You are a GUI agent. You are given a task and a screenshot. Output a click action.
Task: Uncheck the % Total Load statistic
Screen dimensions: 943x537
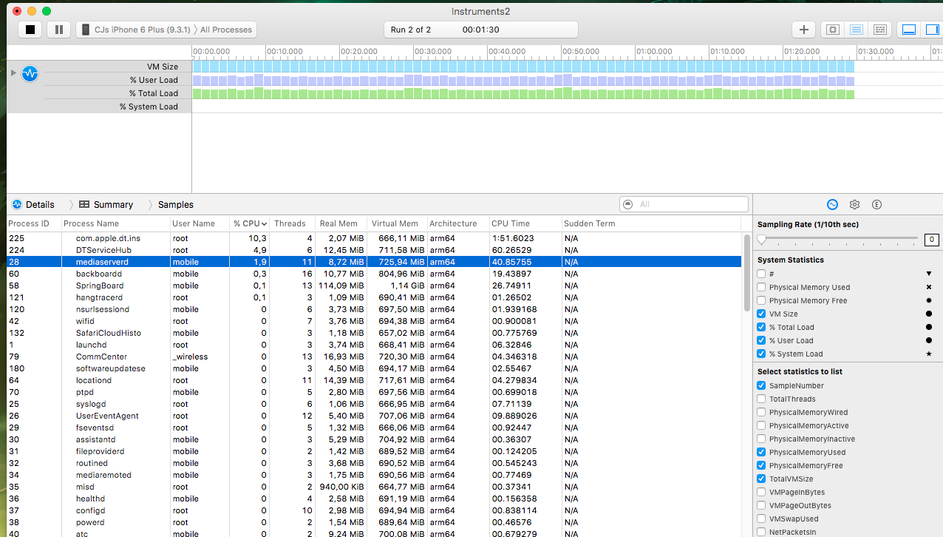tap(761, 327)
